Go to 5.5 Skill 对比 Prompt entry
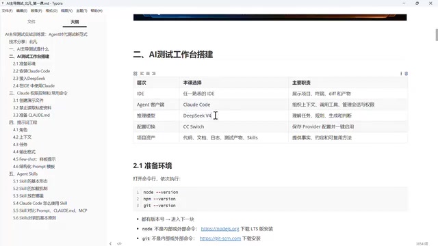 pos(50,210)
